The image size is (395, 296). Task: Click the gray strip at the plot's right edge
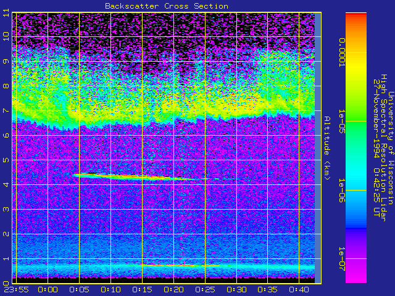(318, 148)
